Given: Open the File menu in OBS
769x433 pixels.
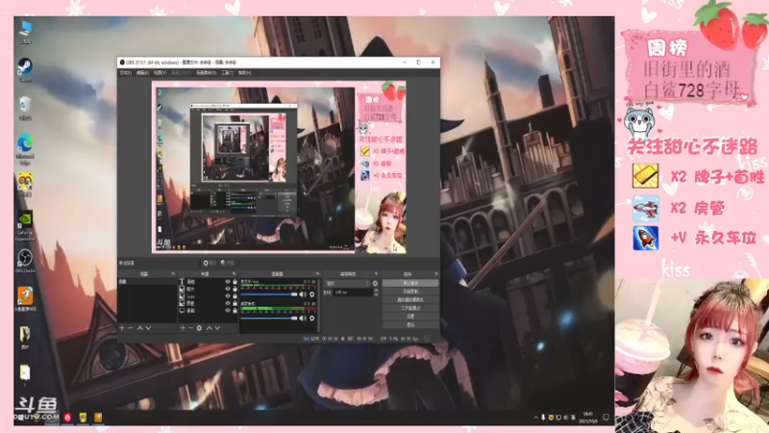Looking at the screenshot, I should click(126, 73).
